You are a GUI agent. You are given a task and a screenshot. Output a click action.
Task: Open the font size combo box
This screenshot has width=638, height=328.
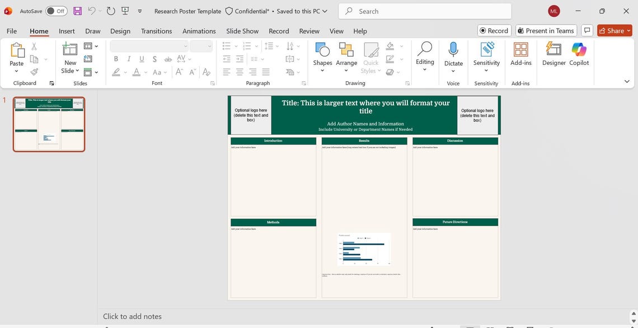[x=201, y=46]
